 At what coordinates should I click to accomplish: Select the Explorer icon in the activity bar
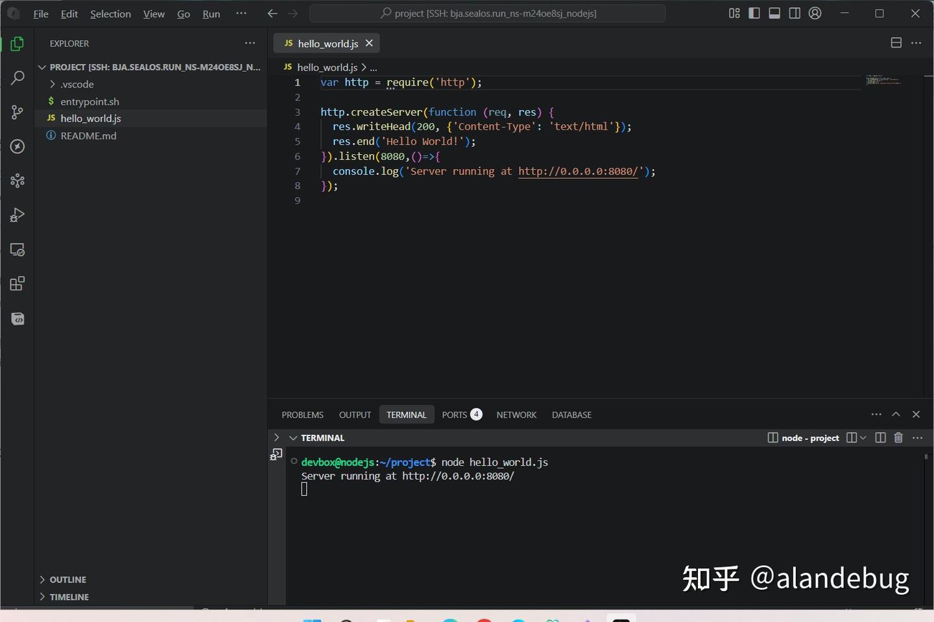tap(18, 43)
